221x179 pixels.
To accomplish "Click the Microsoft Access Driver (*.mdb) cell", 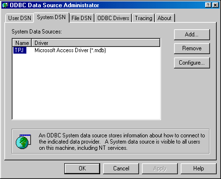I will [x=70, y=50].
